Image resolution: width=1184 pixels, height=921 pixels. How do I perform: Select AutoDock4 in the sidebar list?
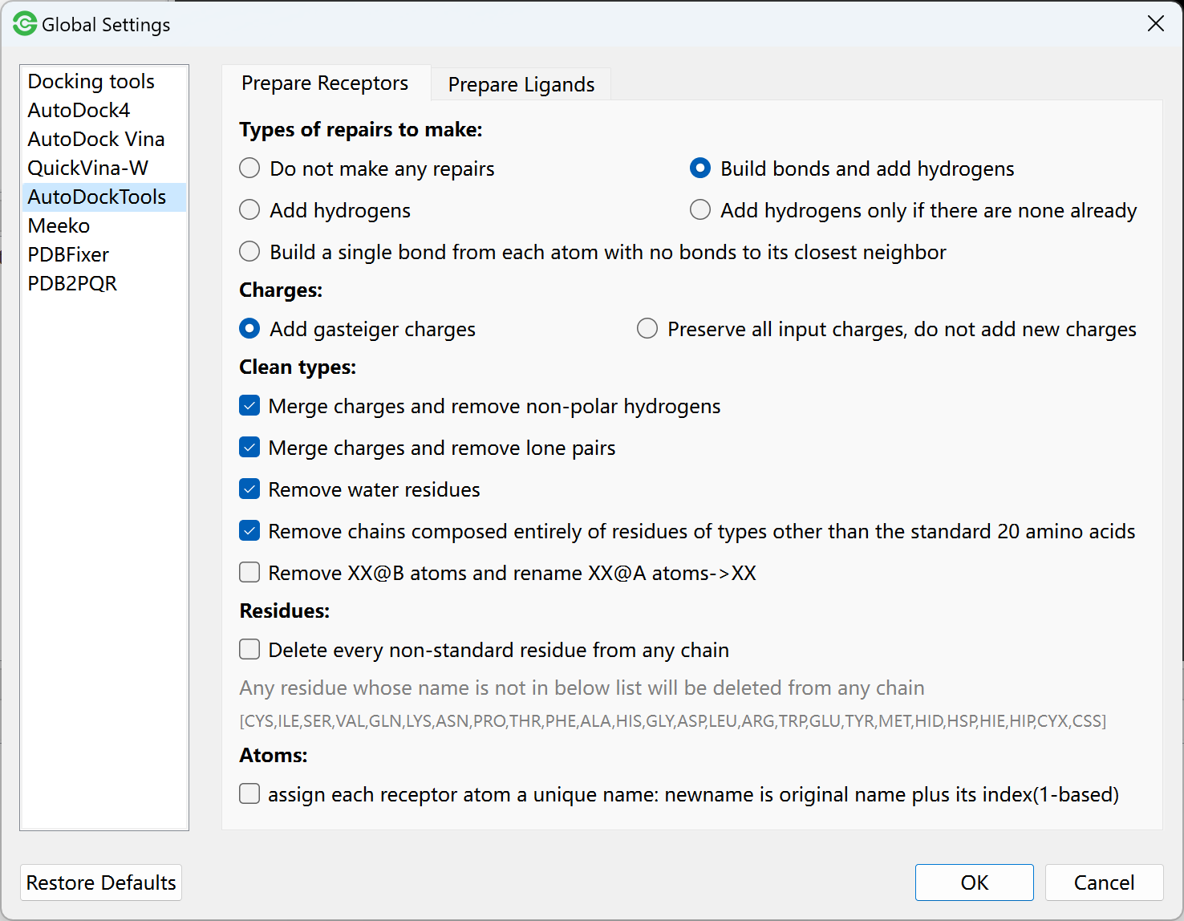(104, 110)
